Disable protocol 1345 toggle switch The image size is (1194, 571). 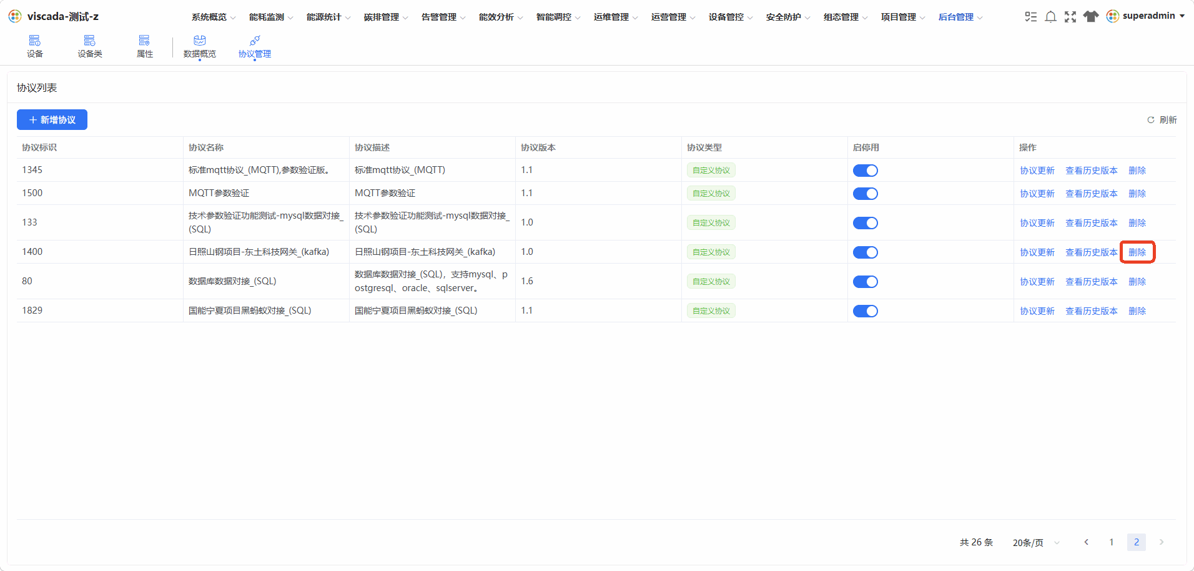tap(866, 171)
